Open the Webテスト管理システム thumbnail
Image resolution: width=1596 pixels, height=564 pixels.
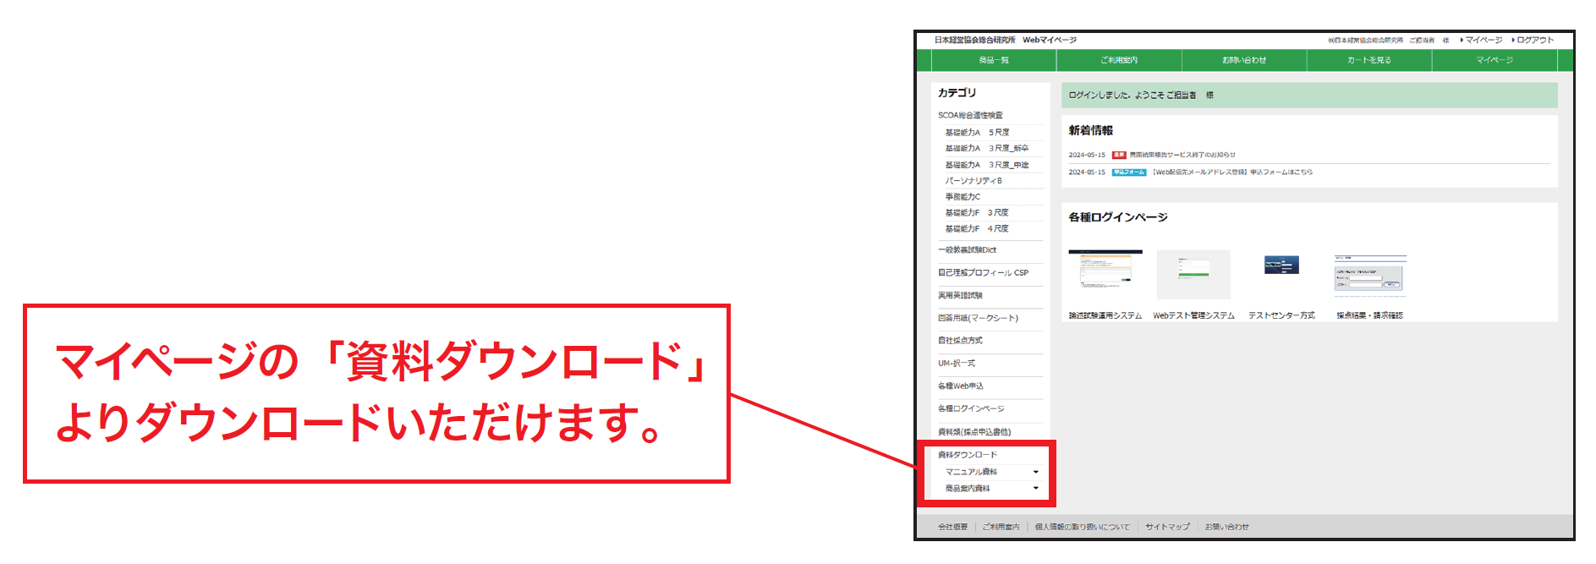click(x=1193, y=274)
